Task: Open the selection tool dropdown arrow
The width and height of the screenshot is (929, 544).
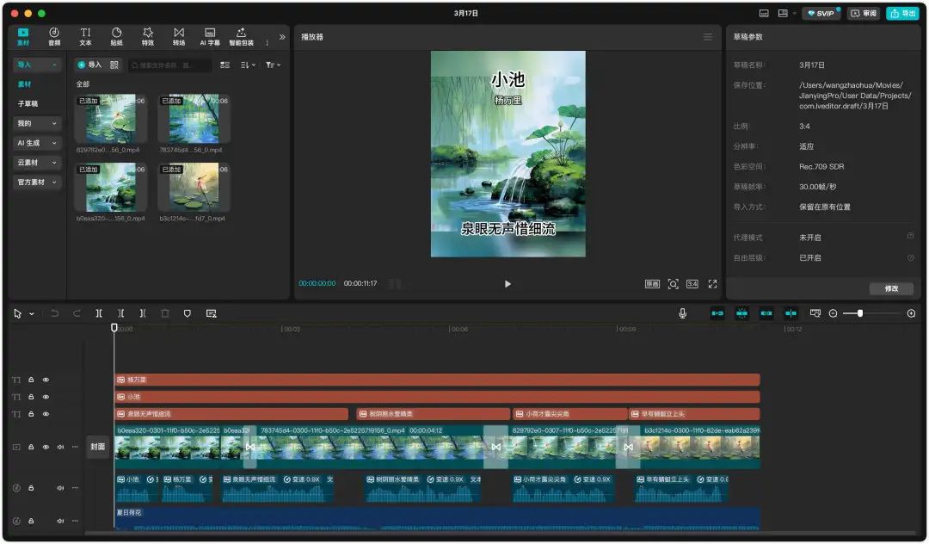Action: [x=32, y=314]
